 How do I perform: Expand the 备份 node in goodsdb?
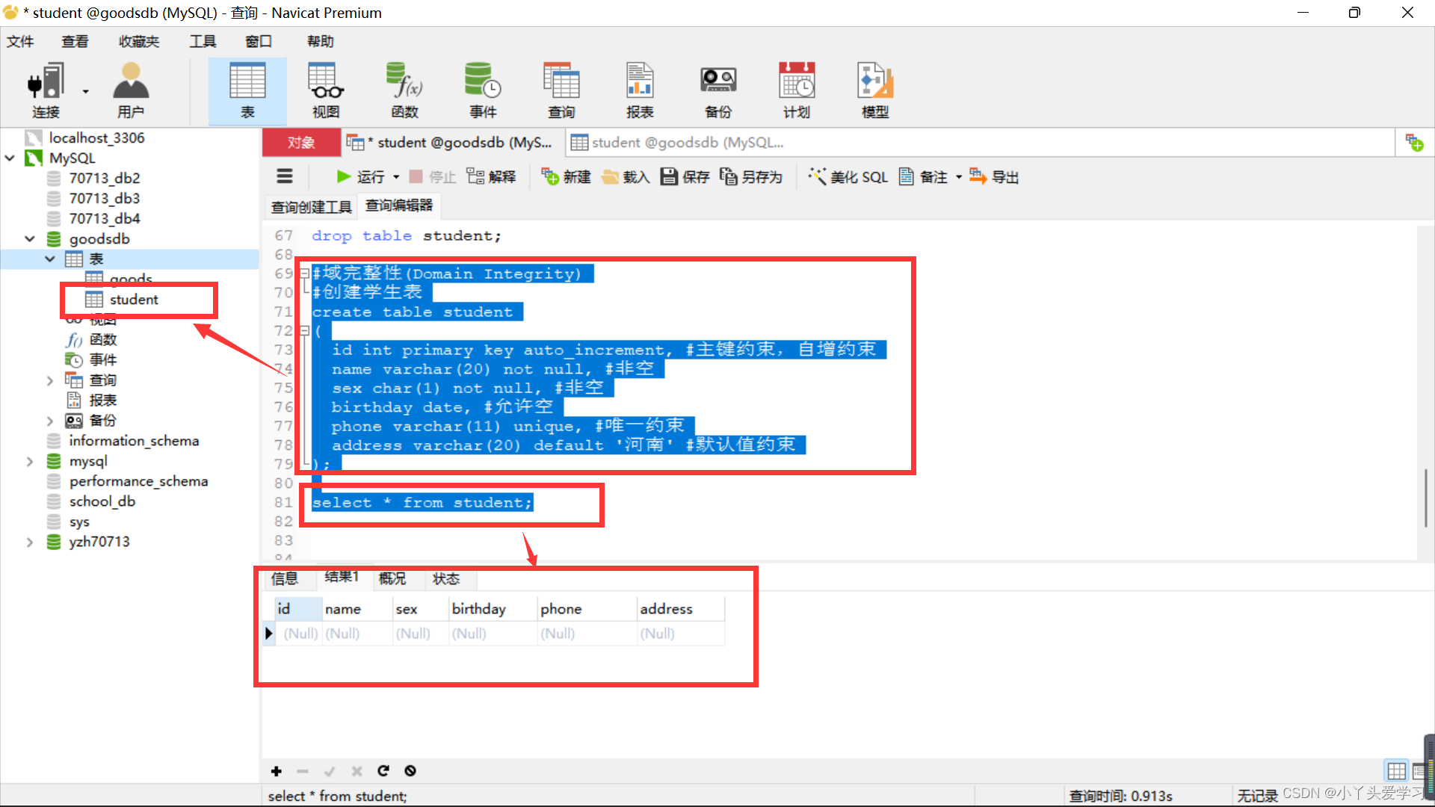pos(50,421)
